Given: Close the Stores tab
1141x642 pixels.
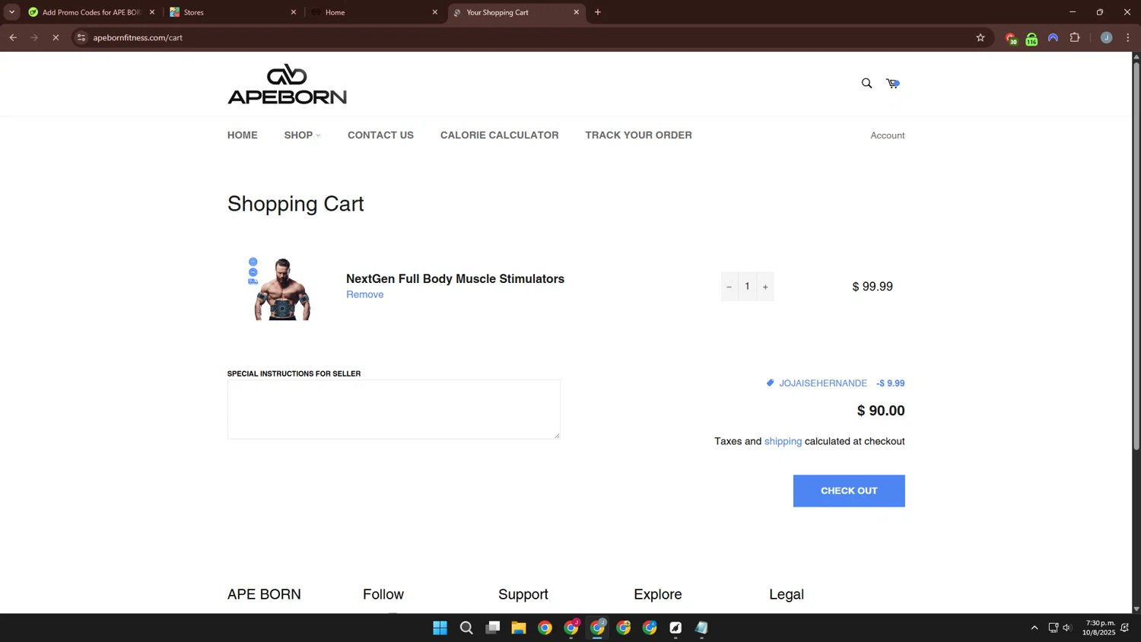Looking at the screenshot, I should [294, 12].
